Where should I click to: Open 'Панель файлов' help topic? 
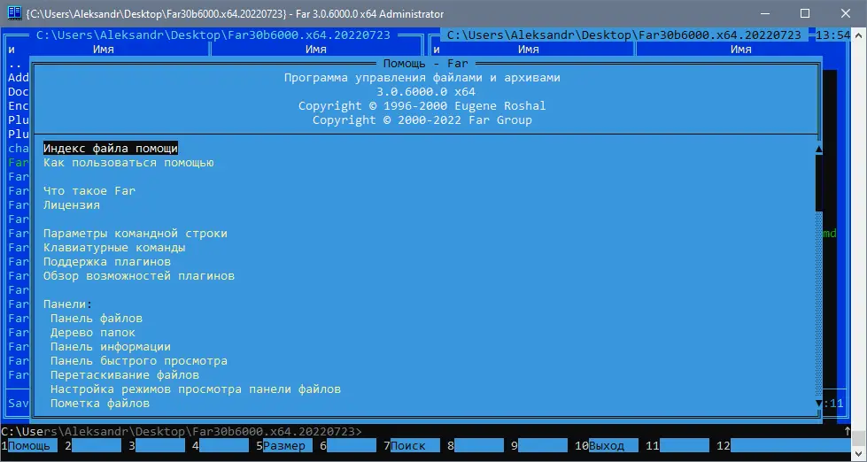click(x=97, y=319)
